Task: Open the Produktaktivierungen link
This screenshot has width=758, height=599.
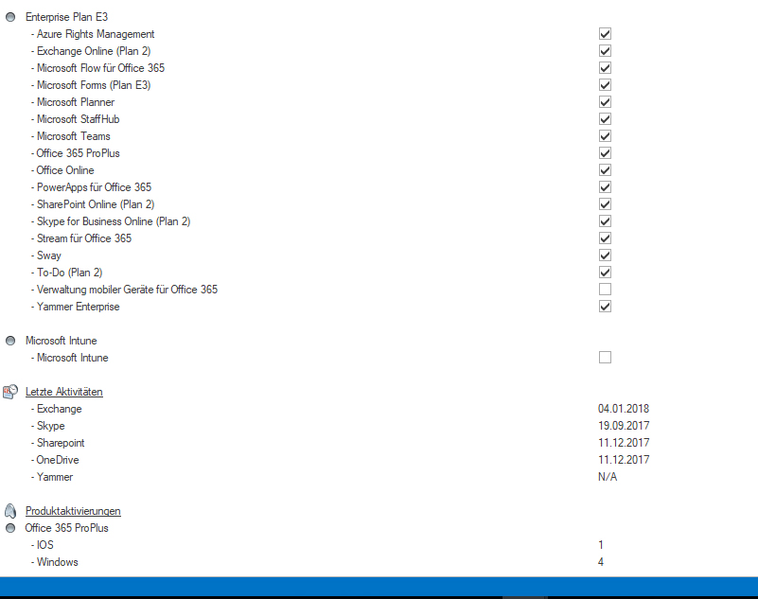Action: click(73, 511)
